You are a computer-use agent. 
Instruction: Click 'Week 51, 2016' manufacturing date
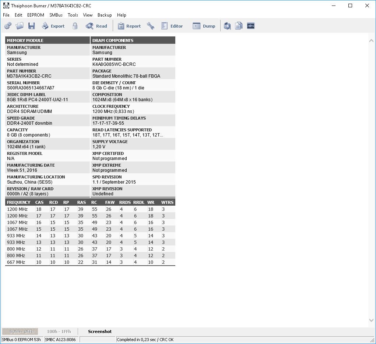coord(22,170)
